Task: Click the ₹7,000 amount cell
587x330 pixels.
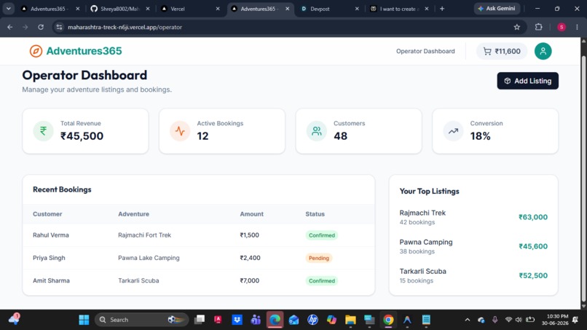Action: 249,280
